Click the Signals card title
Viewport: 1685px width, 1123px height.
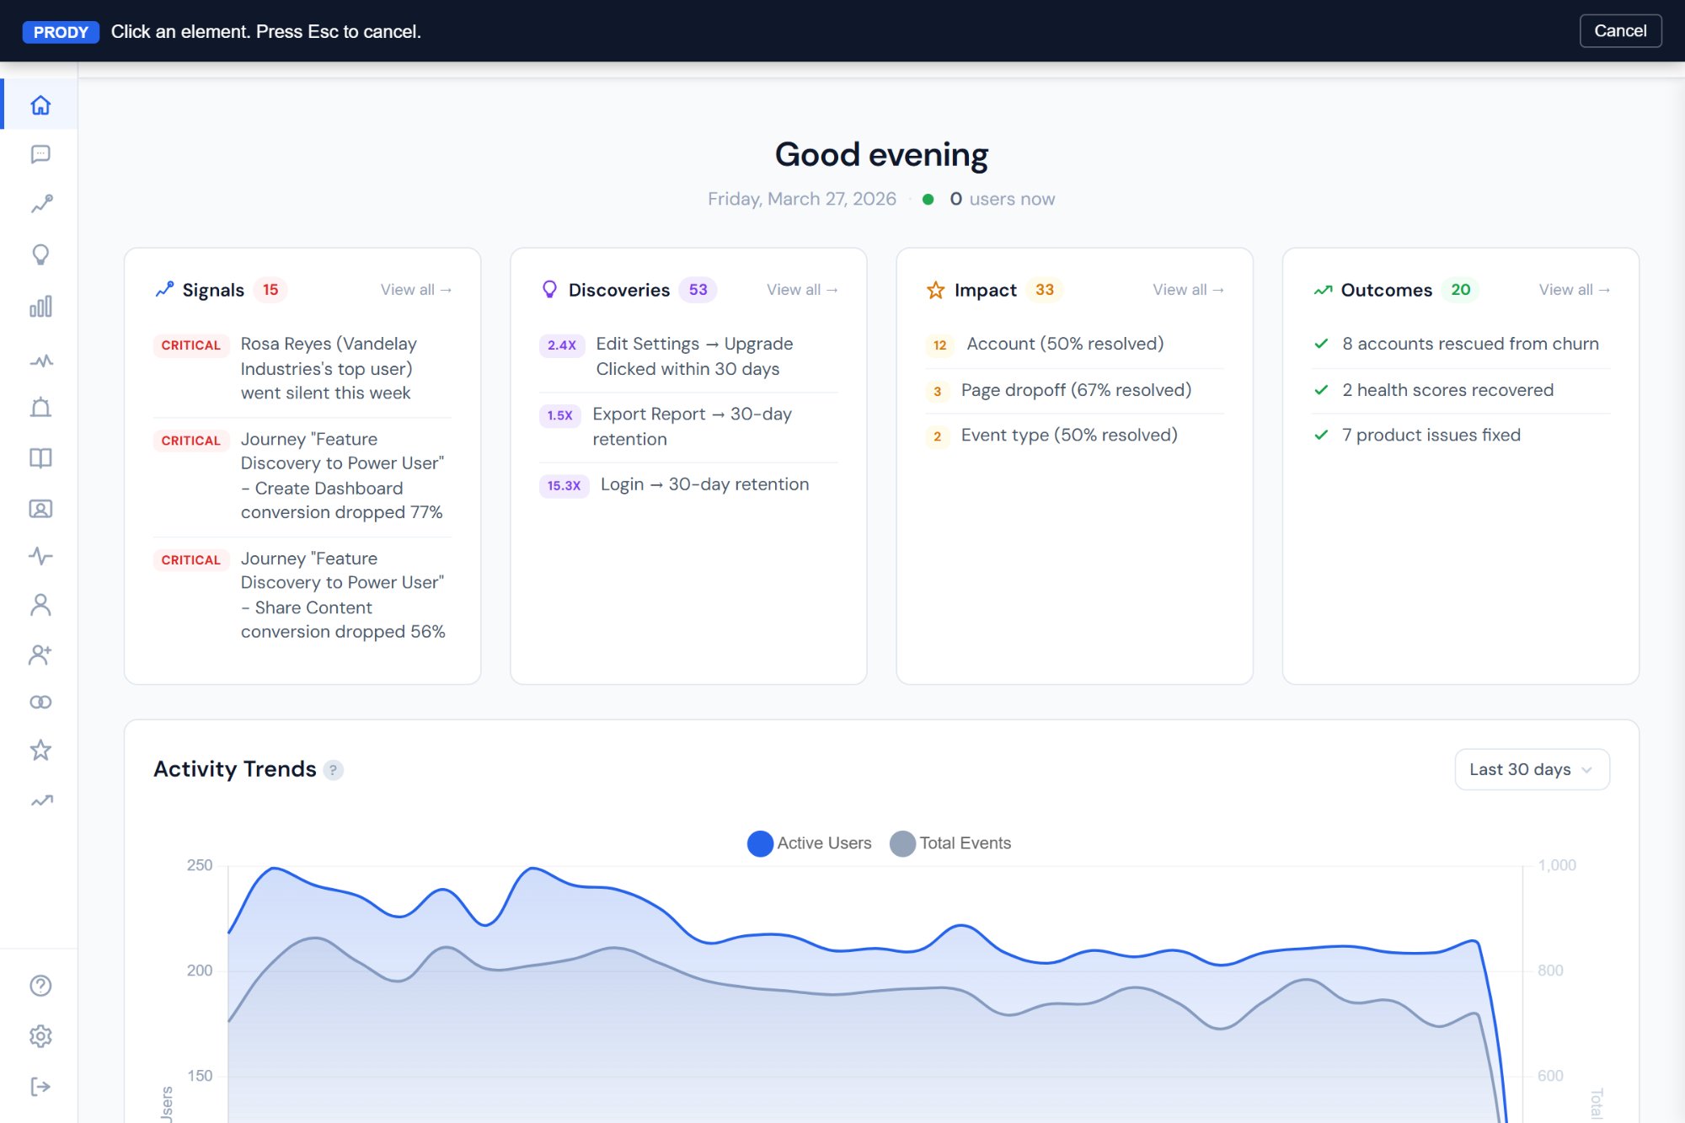[x=213, y=290]
